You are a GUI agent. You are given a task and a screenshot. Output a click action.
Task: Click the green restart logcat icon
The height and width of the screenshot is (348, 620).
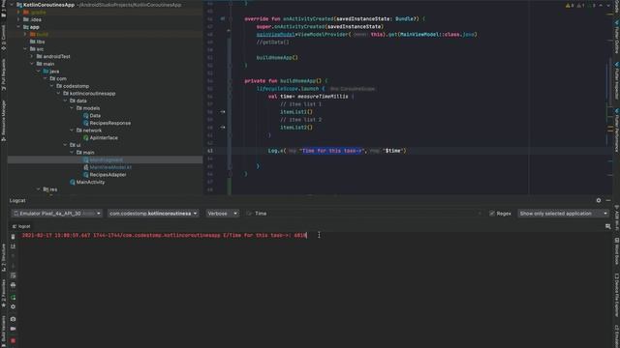point(13,297)
